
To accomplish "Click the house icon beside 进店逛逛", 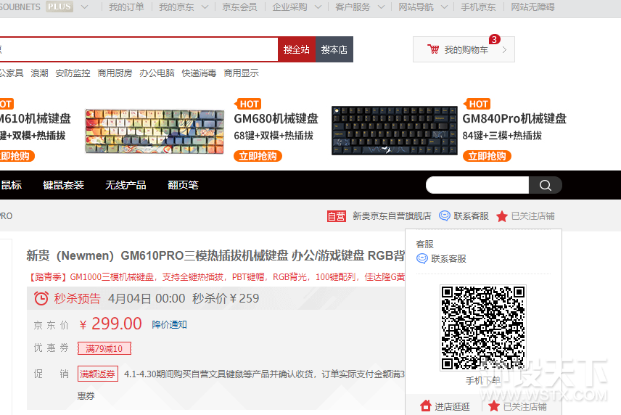I will point(426,406).
